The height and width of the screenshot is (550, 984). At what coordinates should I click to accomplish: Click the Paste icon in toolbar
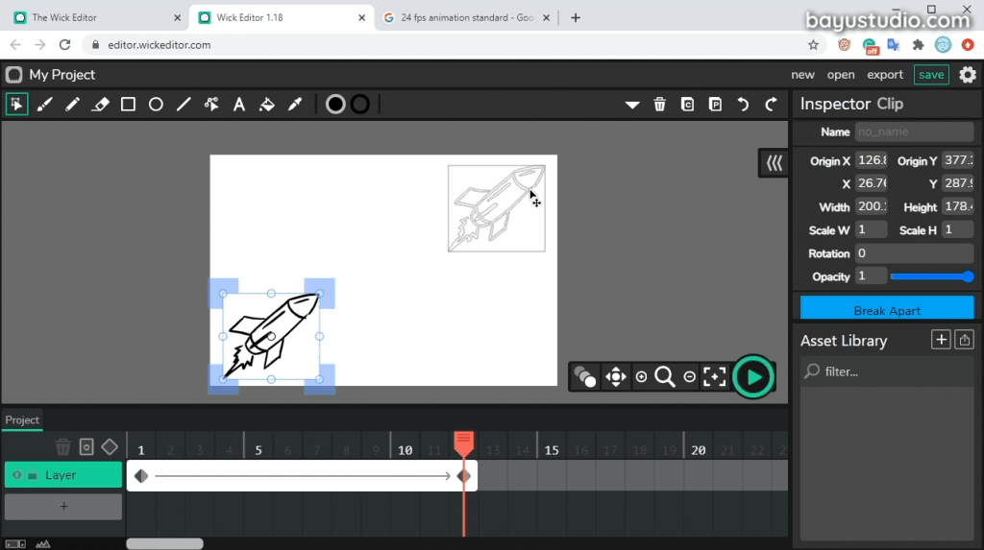(x=715, y=104)
